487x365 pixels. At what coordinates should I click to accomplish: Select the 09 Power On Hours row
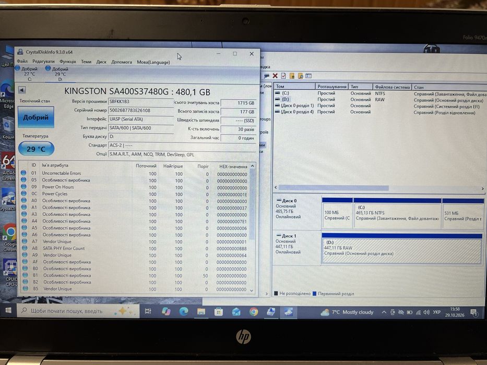(134, 187)
